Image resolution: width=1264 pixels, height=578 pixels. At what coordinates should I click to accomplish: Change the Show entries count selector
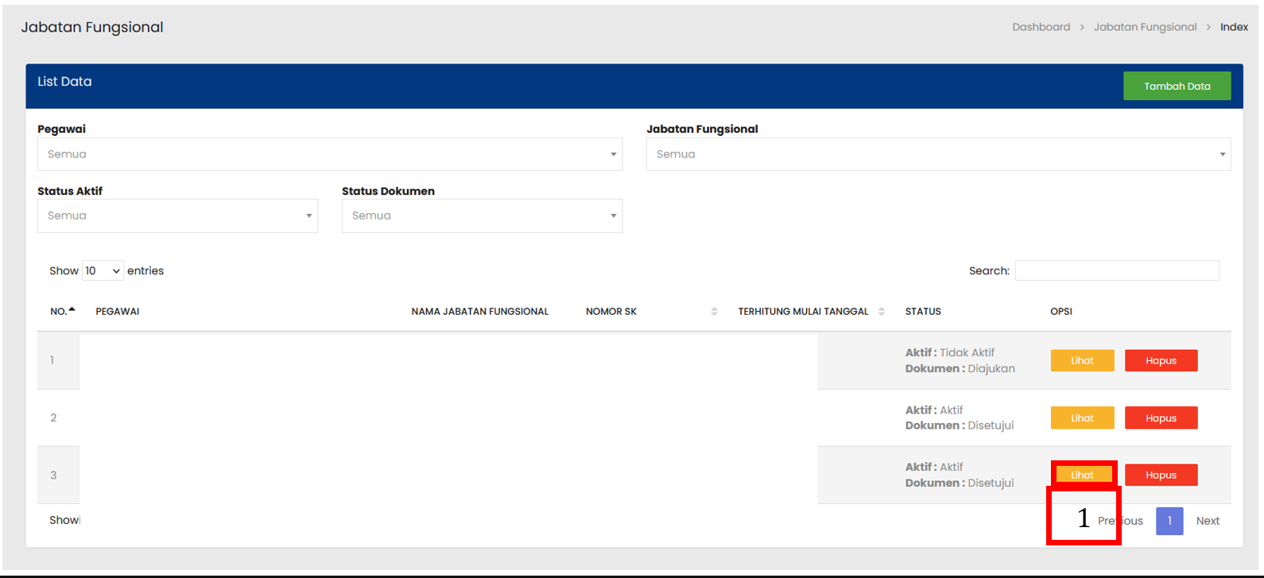pyautogui.click(x=103, y=271)
